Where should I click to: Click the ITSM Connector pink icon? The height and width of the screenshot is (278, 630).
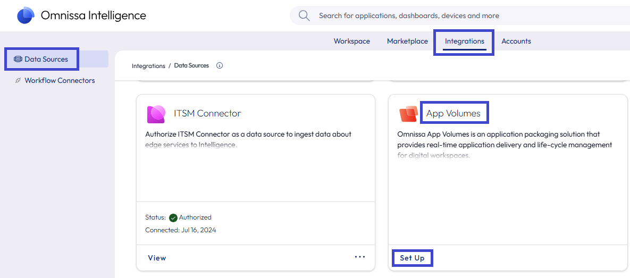[156, 114]
